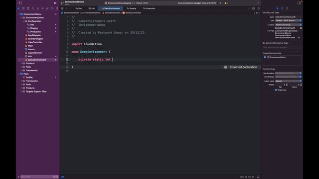Open the Line Endings dropdown
The image size is (319, 179).
point(288,77)
